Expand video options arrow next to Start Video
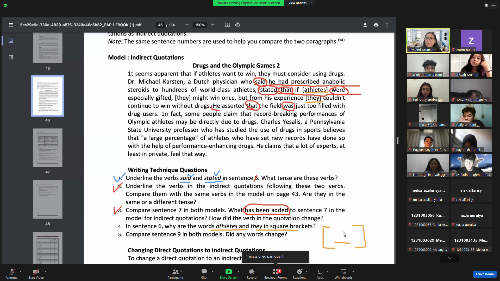Image resolution: width=500 pixels, height=281 pixels. 46,272
